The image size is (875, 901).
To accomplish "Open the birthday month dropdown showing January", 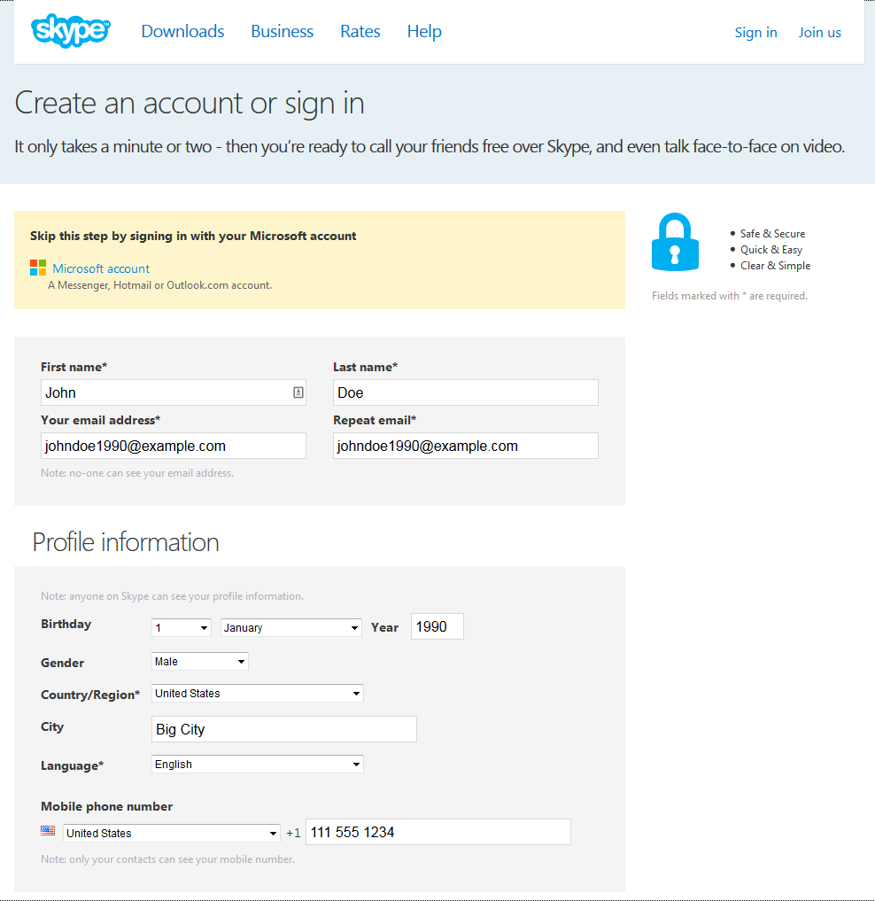I will click(x=291, y=627).
